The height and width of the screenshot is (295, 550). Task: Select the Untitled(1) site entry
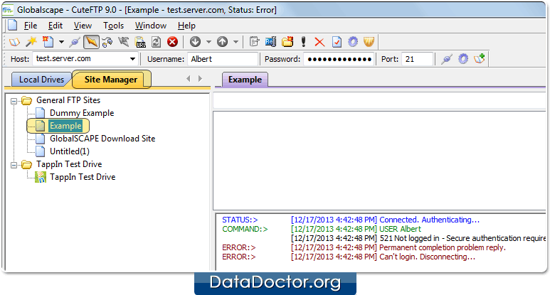coord(70,151)
